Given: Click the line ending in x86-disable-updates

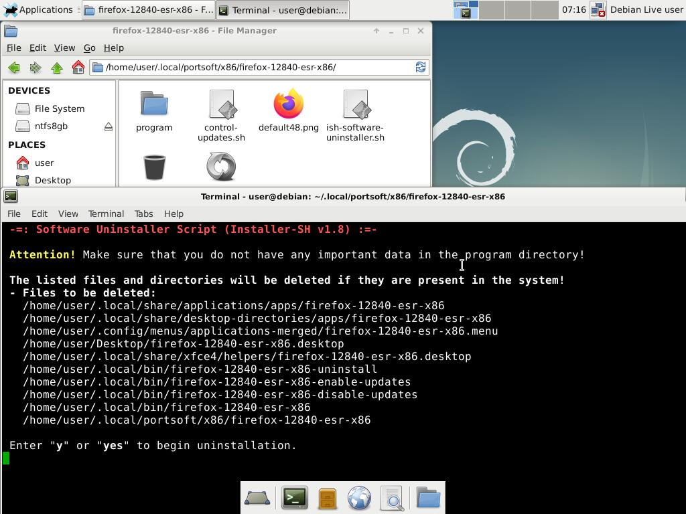Looking at the screenshot, I should click(220, 394).
